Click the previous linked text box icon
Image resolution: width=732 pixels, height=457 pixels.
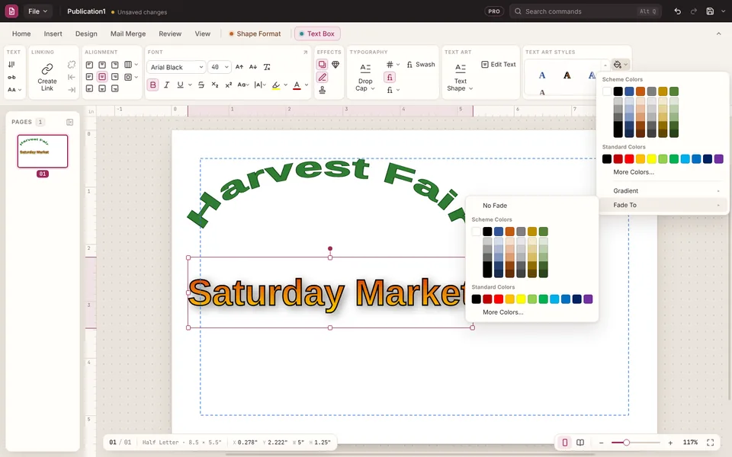[x=72, y=78]
